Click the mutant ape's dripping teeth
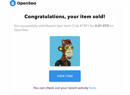Viewport: 130px width, 95px height. point(69,55)
